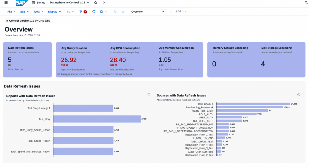Close the Datasphere In-Control story tab
The height and width of the screenshot is (167, 309).
tap(104, 3)
